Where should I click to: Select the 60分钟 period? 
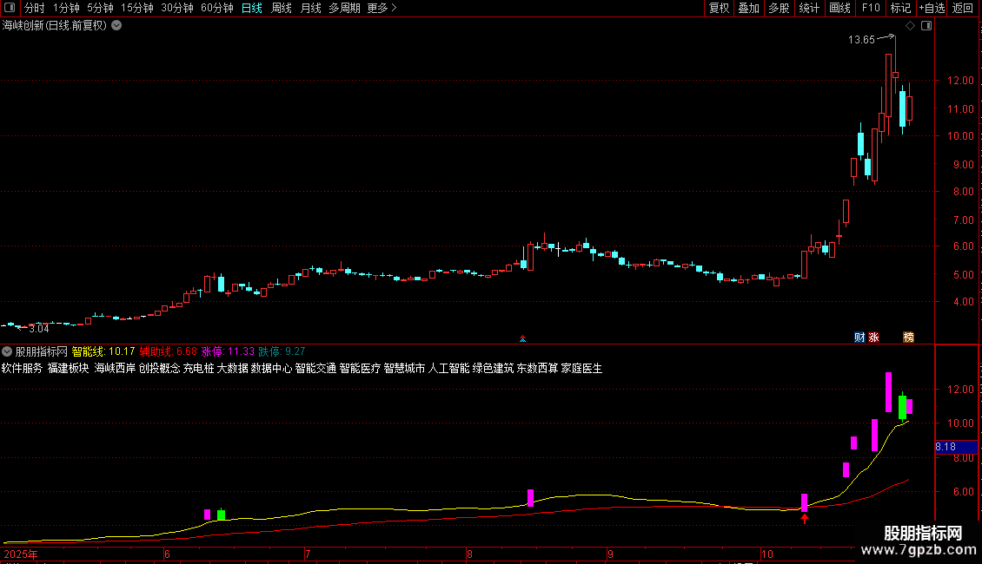tap(216, 8)
